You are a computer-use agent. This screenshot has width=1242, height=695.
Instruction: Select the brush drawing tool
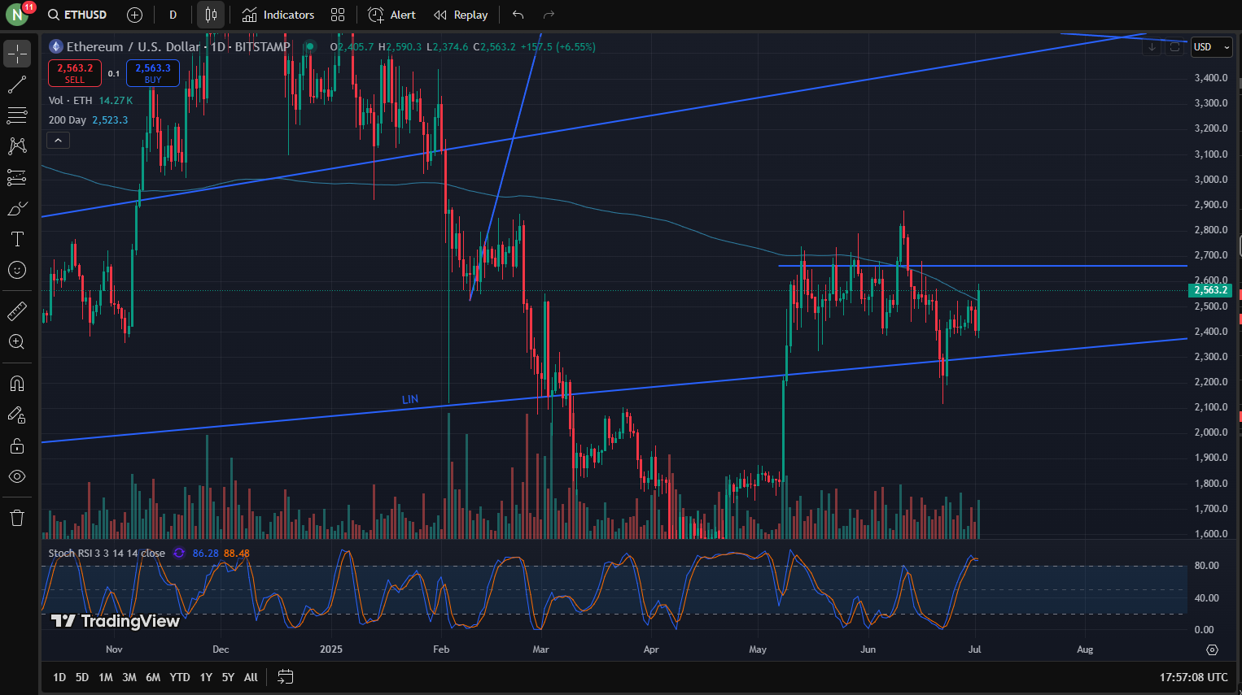pos(17,209)
